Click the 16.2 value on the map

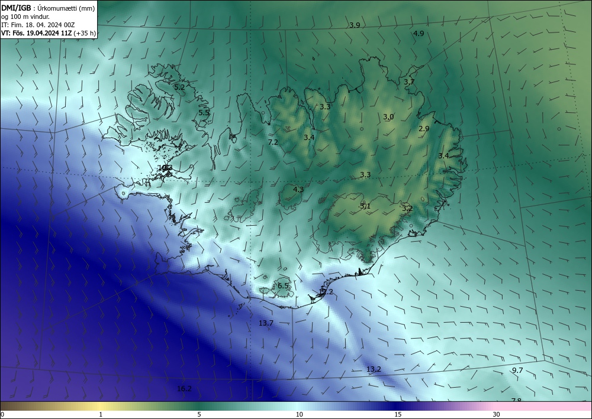coord(184,388)
